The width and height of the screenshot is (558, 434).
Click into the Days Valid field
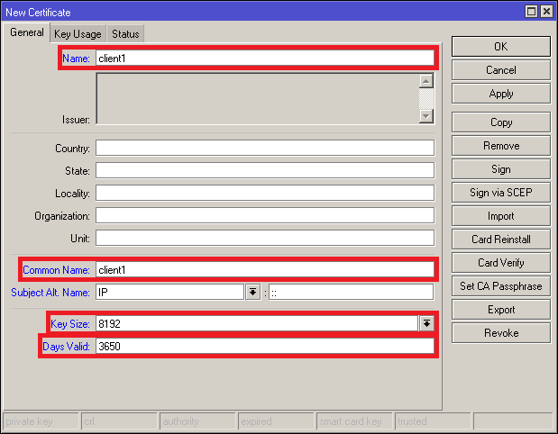(263, 347)
